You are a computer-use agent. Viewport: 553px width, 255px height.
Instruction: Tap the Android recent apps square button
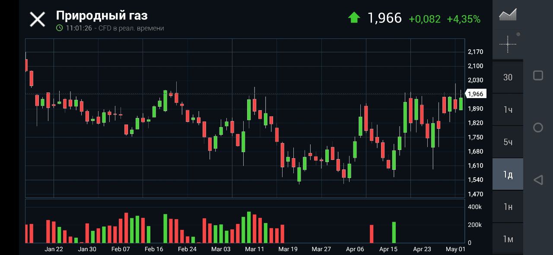point(538,76)
